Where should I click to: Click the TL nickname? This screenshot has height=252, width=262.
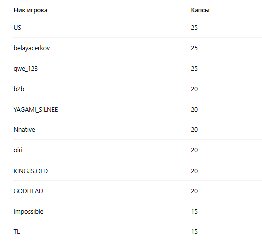point(17,232)
